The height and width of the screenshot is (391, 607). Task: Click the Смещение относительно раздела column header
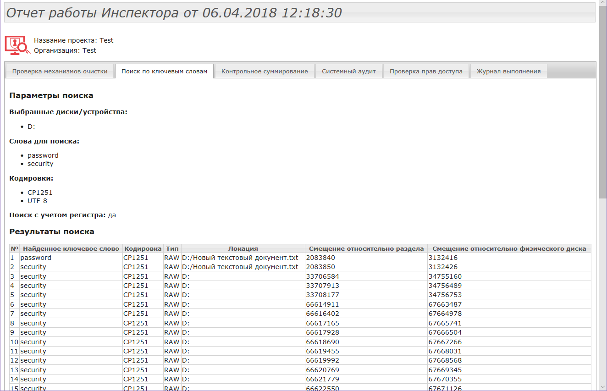tap(366, 248)
